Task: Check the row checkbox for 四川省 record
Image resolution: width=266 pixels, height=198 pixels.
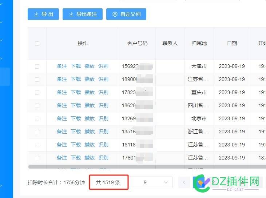Action: (37, 106)
